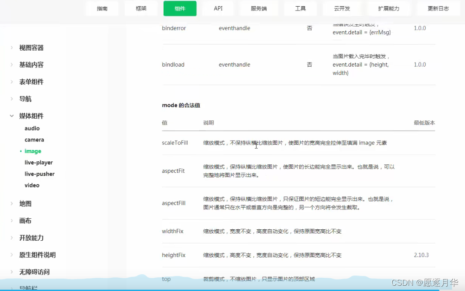Expand the 导航 sidebar section

pyautogui.click(x=25, y=98)
